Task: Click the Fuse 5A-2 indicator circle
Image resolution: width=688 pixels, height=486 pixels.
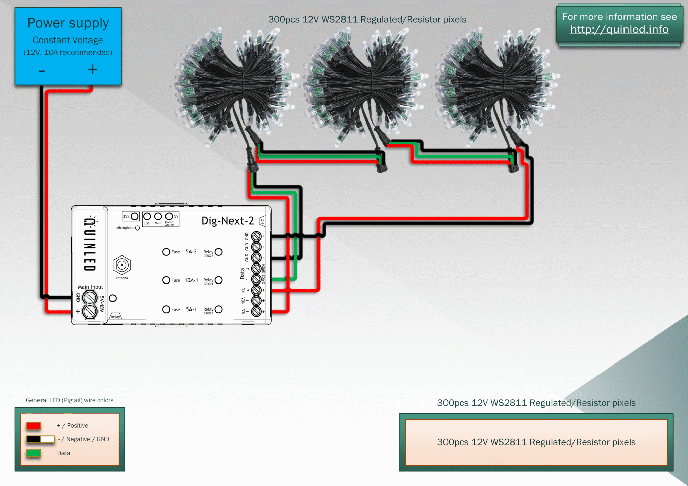Action: (x=166, y=252)
